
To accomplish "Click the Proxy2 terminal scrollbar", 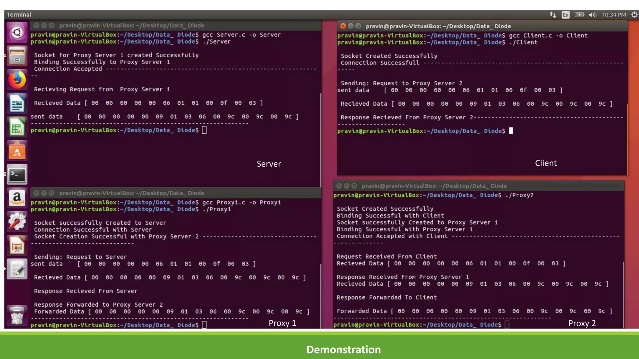I will click(x=623, y=294).
